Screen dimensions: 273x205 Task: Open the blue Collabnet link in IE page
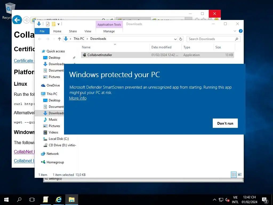(x=24, y=161)
